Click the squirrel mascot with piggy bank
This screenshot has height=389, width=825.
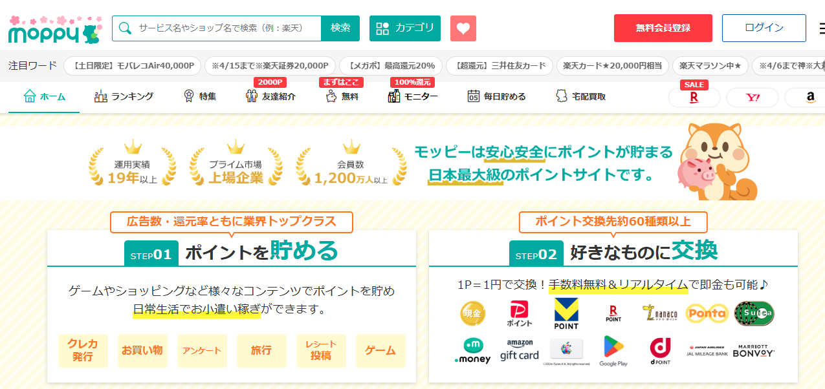718,162
